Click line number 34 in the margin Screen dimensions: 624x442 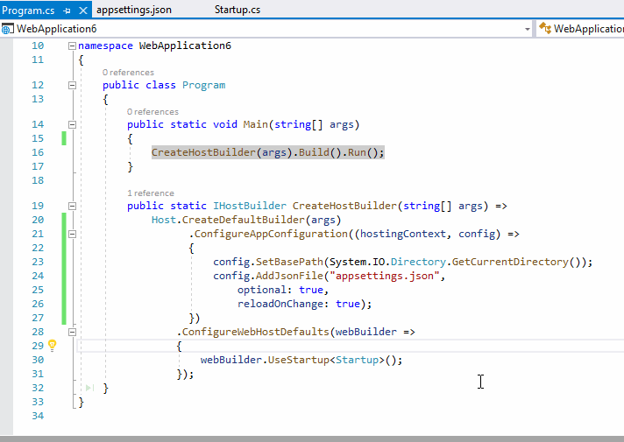click(38, 416)
